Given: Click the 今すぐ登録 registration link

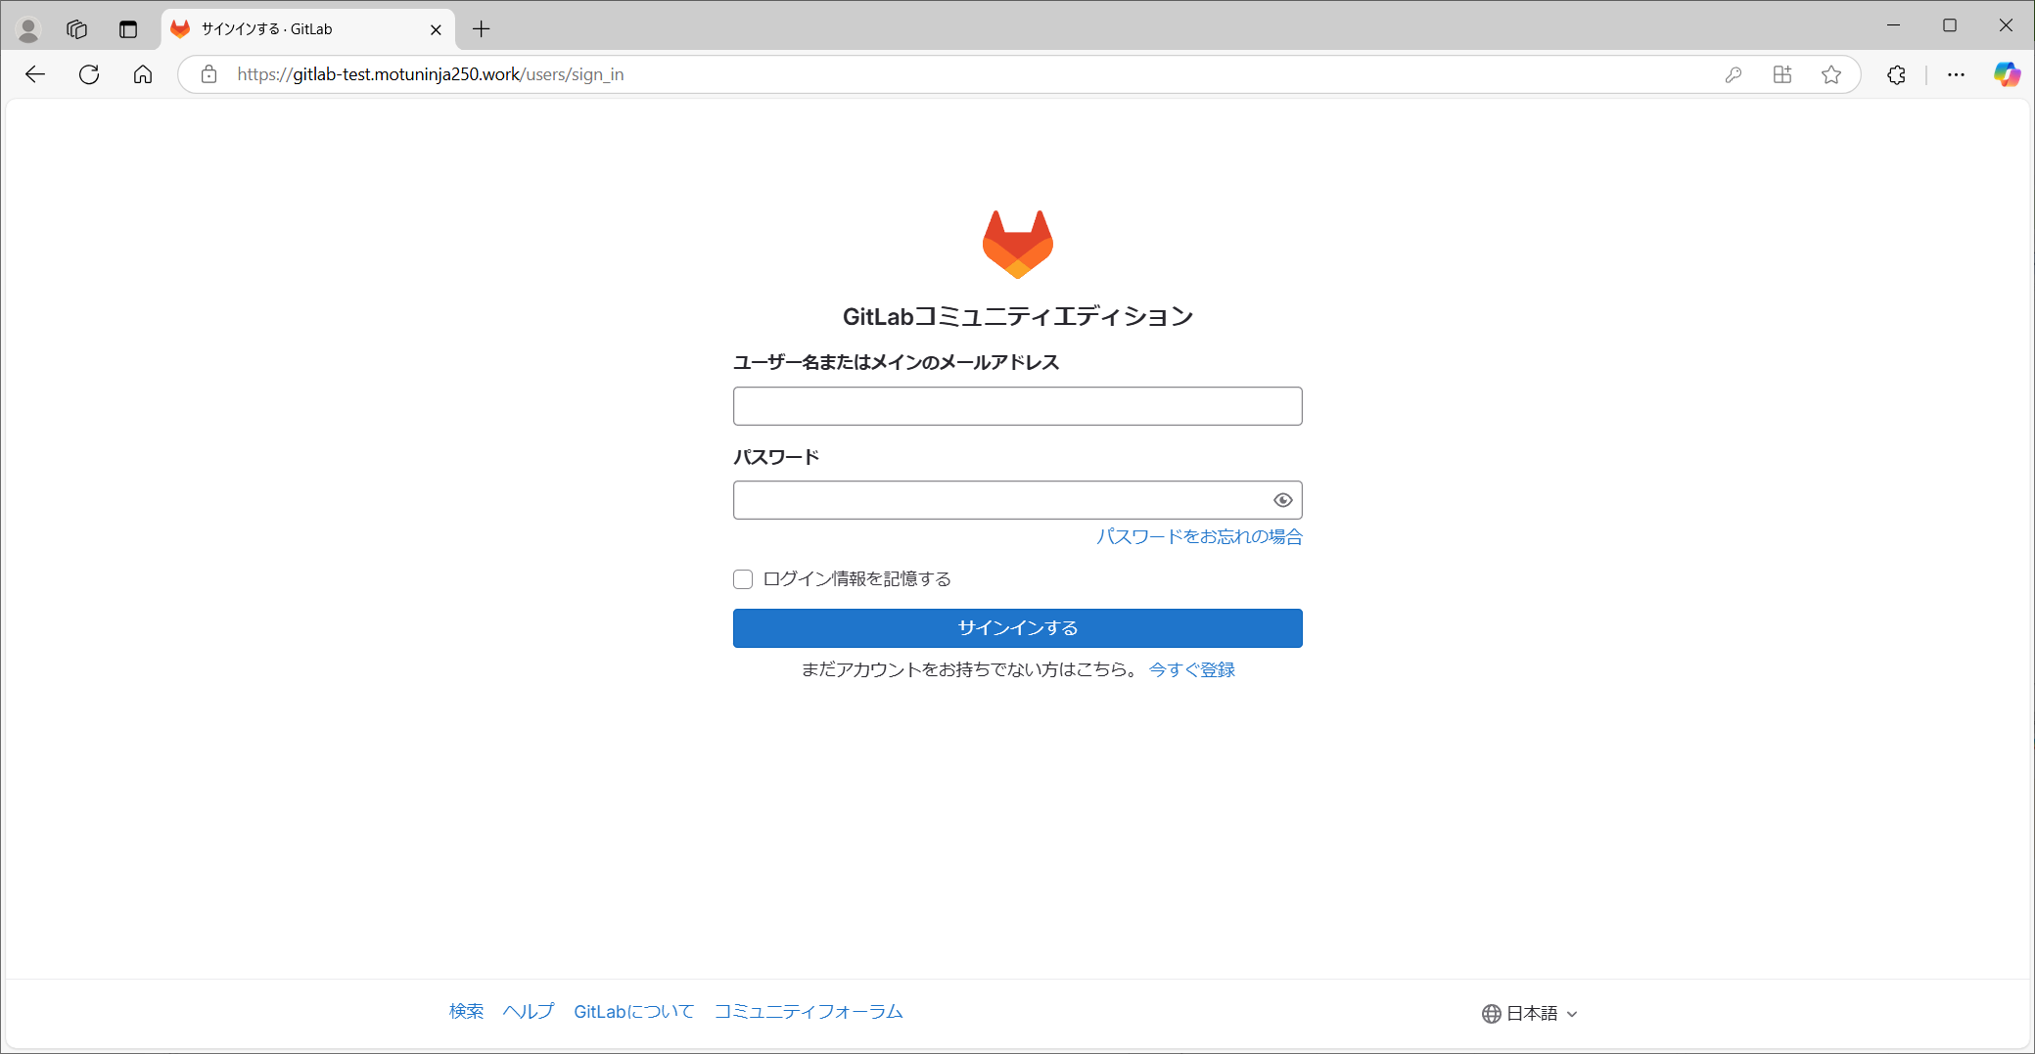Looking at the screenshot, I should pos(1190,669).
